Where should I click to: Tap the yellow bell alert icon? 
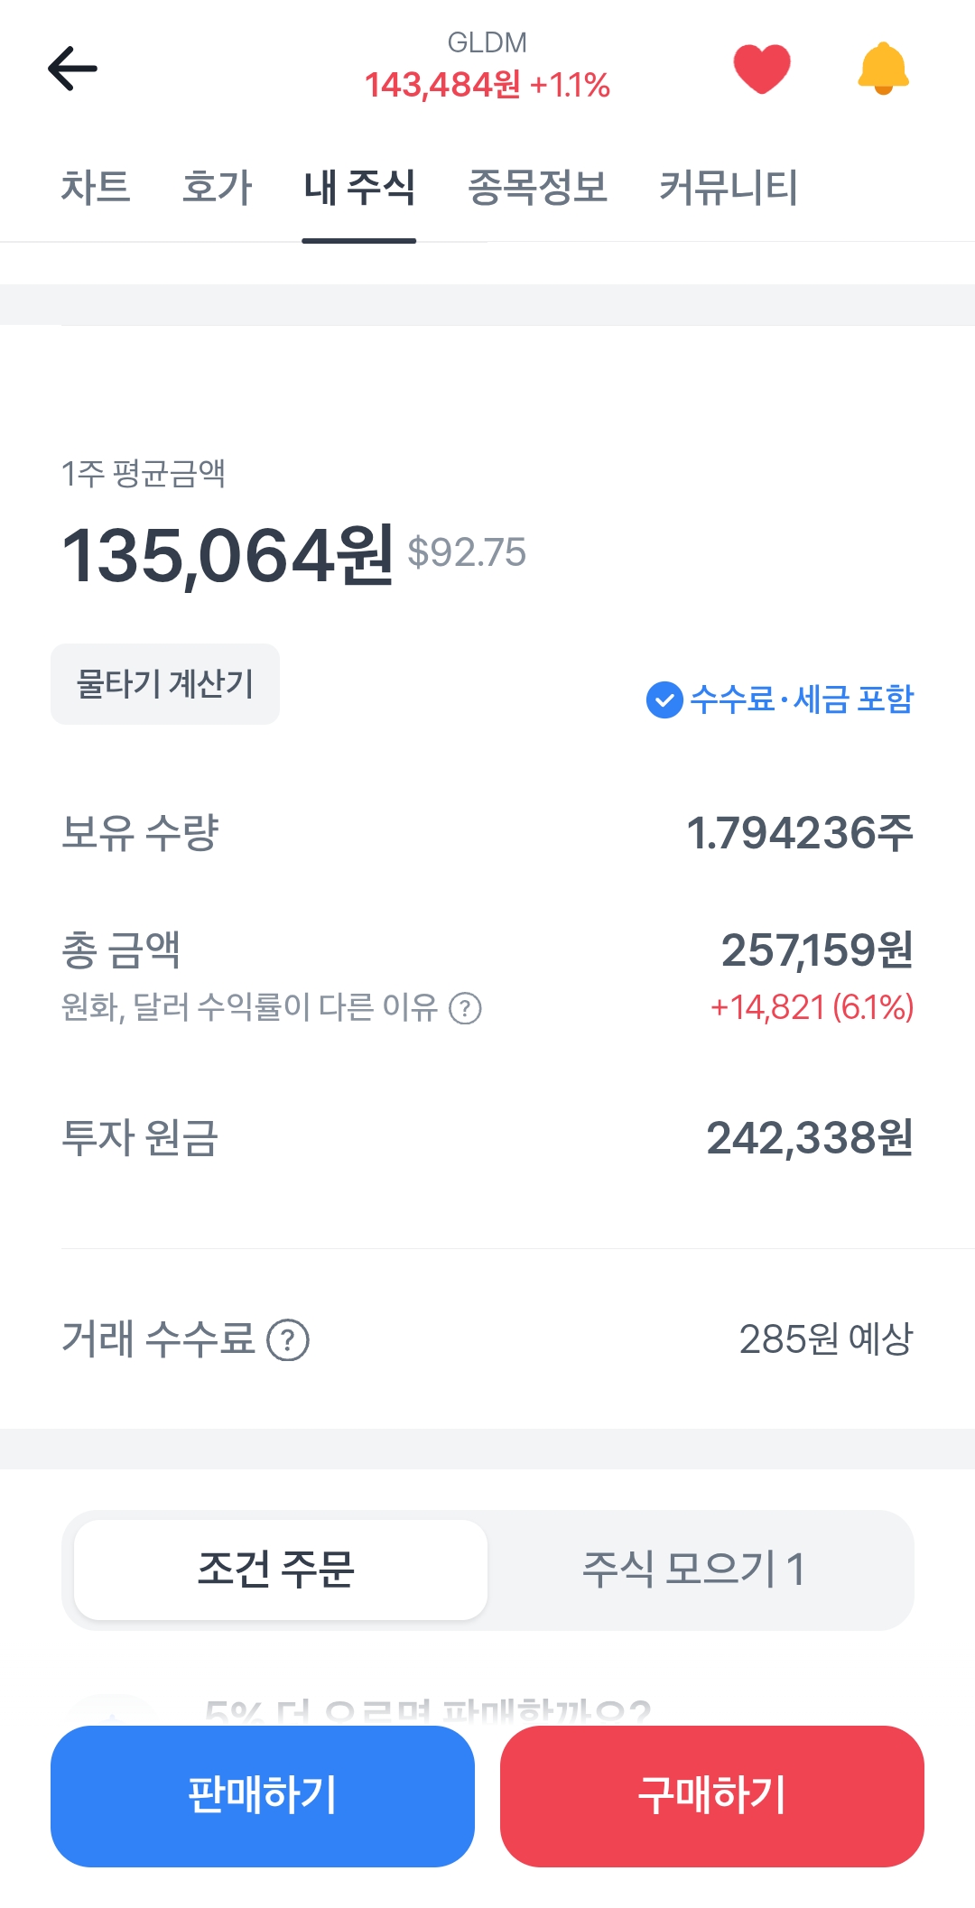883,69
